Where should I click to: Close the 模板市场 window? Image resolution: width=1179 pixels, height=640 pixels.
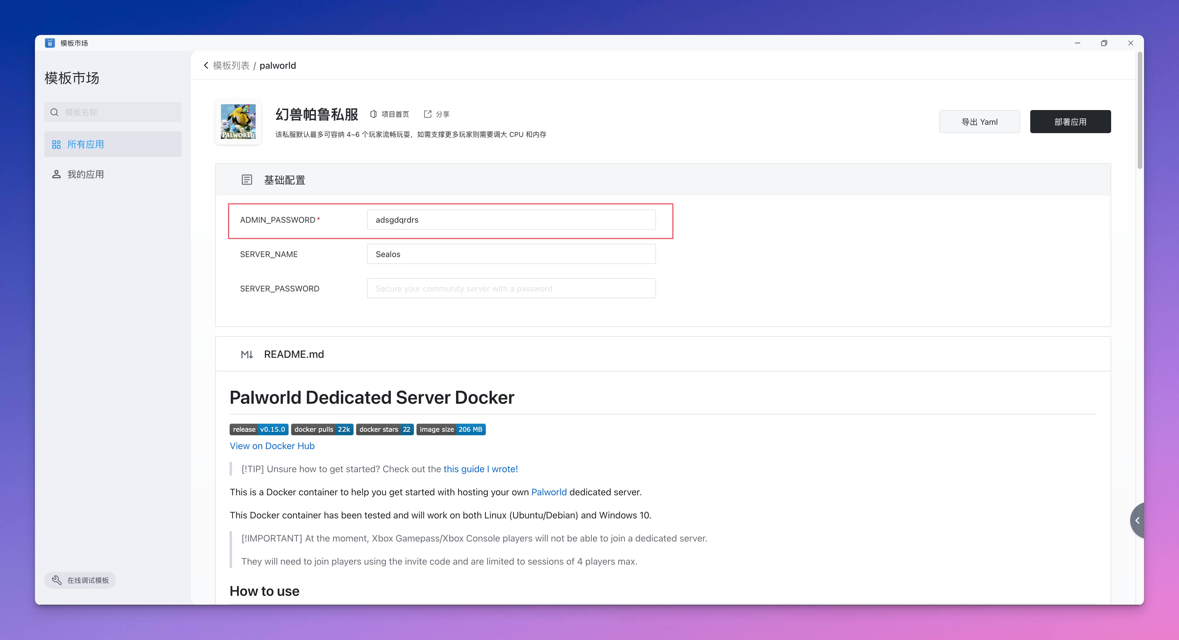[x=1130, y=43]
